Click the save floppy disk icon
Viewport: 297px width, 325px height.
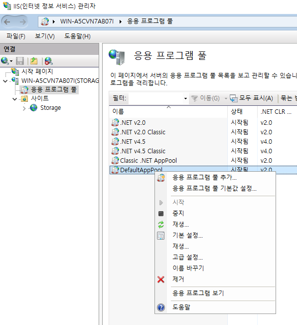point(20,61)
